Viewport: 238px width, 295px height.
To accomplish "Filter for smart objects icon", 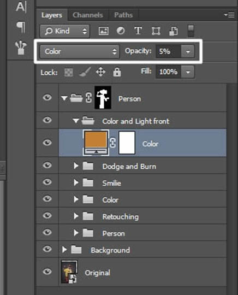I will tap(174, 31).
